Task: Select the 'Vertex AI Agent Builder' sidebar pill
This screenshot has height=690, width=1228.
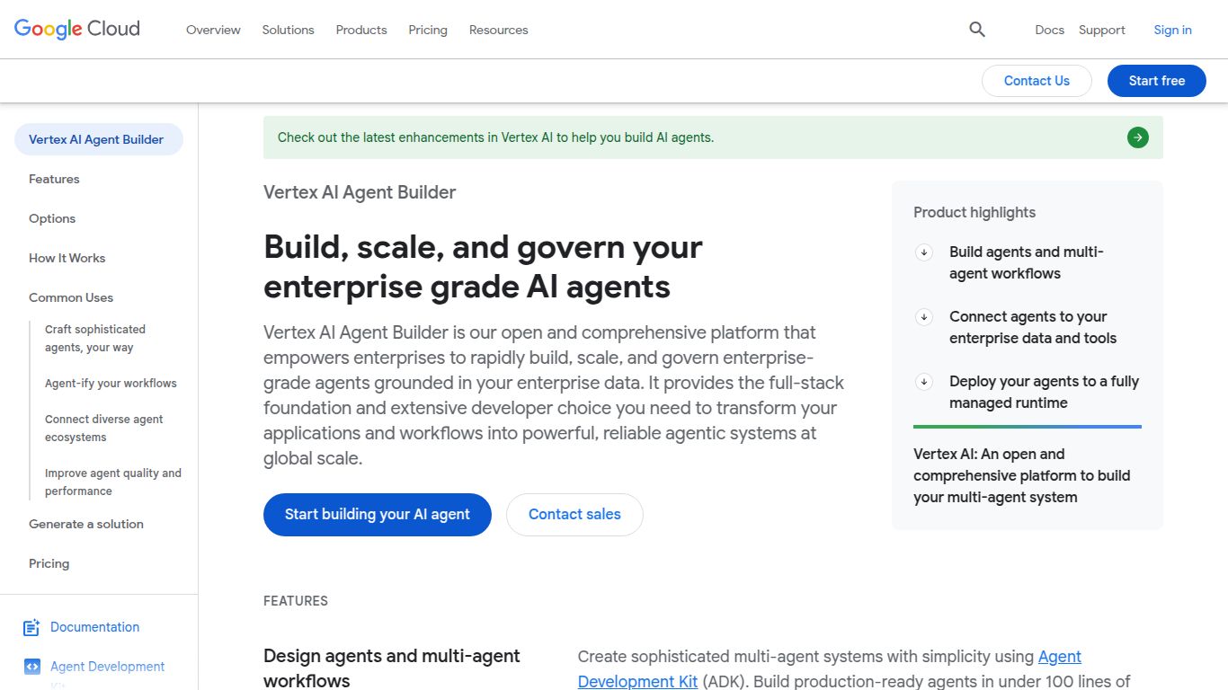Action: point(98,139)
